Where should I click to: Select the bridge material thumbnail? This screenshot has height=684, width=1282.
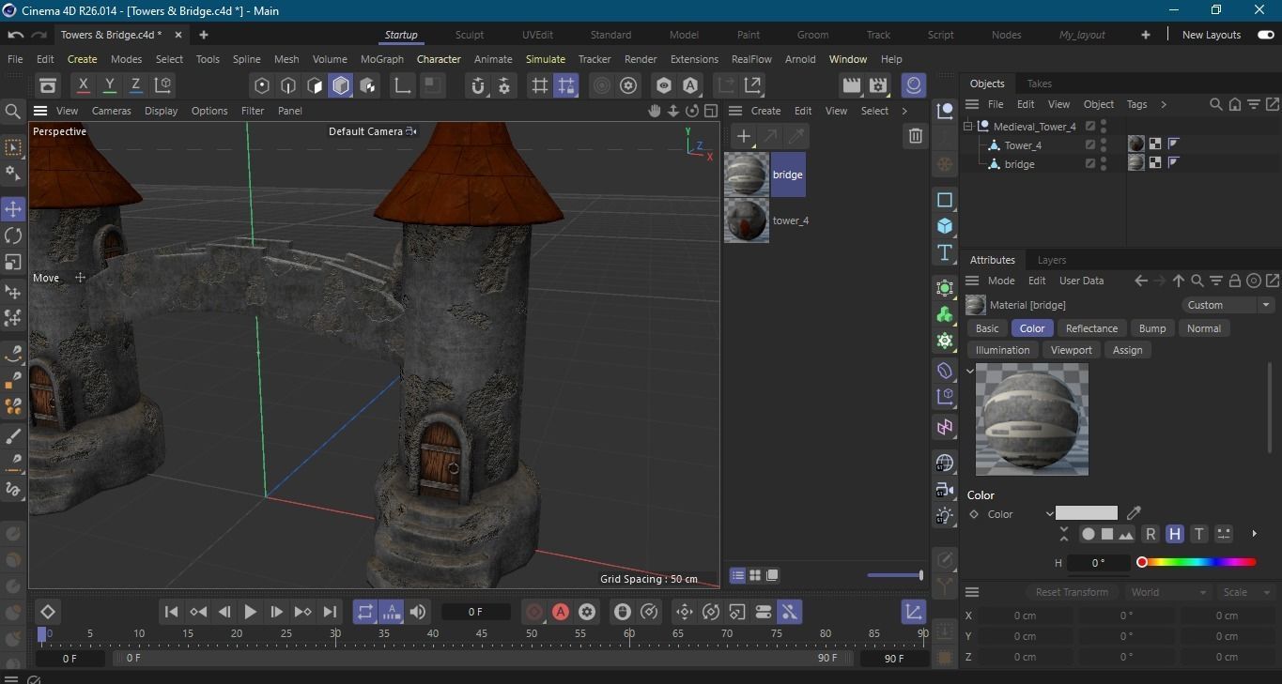point(747,175)
